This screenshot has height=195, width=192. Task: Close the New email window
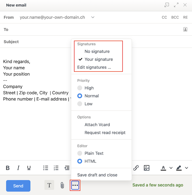[x=185, y=5]
